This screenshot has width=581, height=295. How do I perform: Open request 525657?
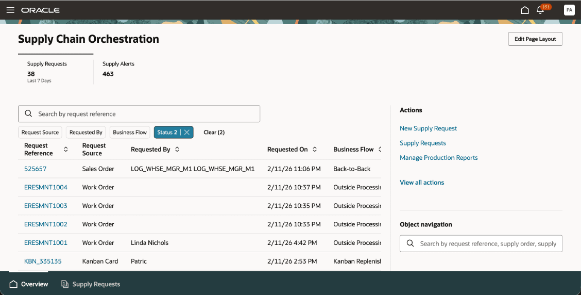35,169
